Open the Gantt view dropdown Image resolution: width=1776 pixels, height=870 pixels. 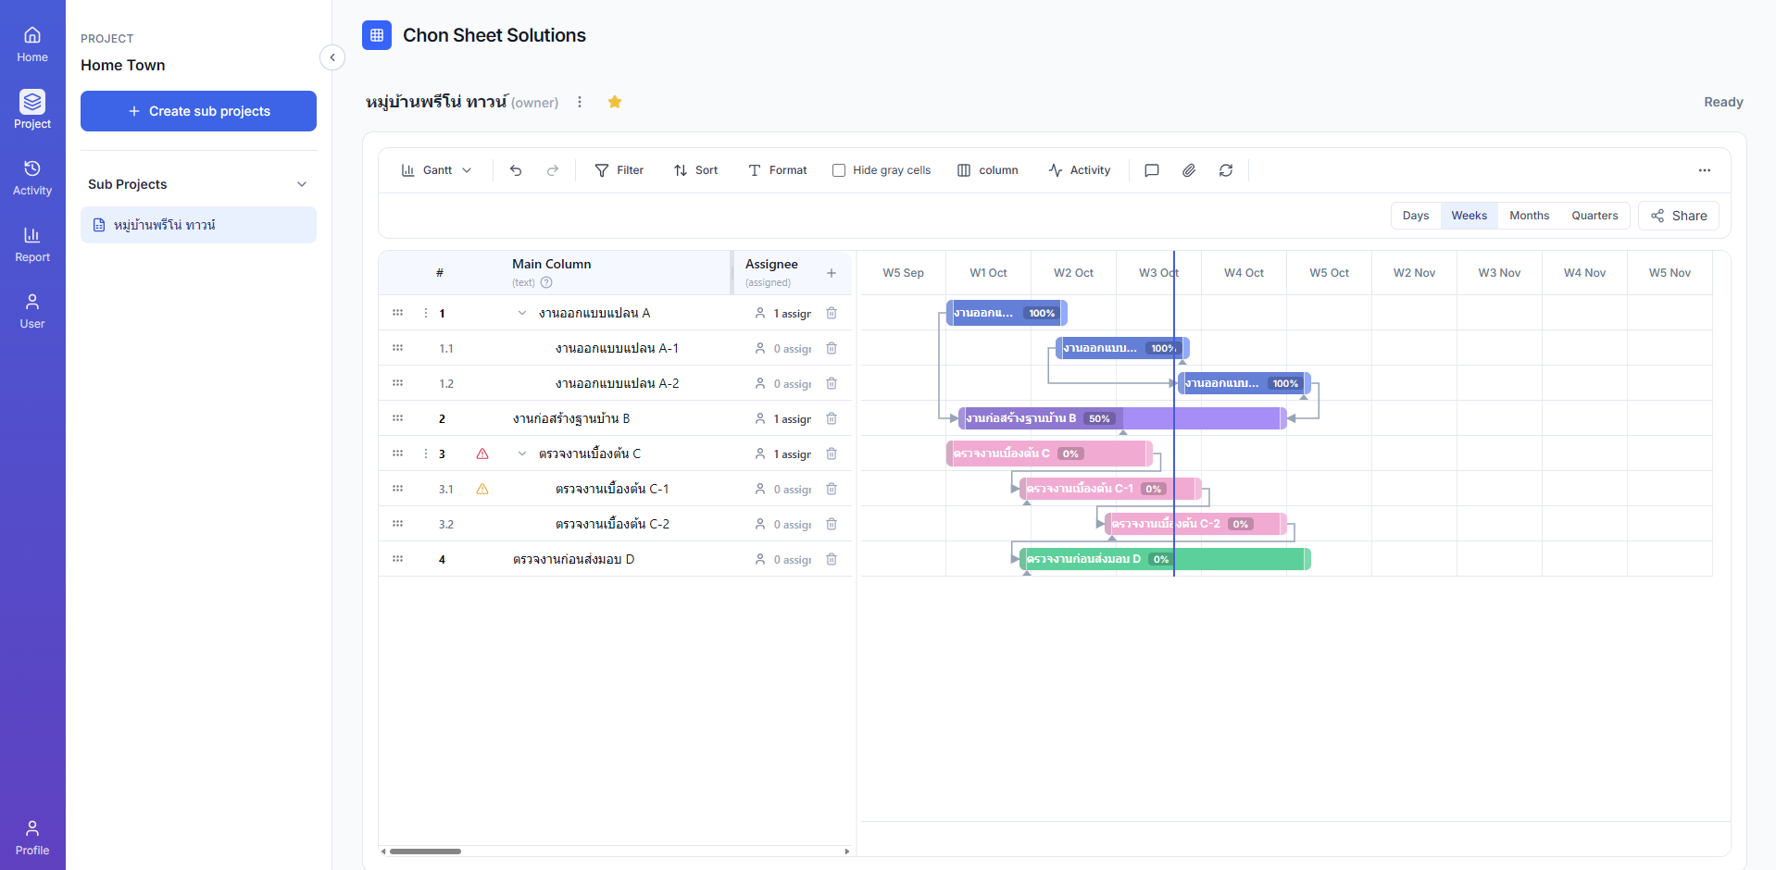(437, 170)
